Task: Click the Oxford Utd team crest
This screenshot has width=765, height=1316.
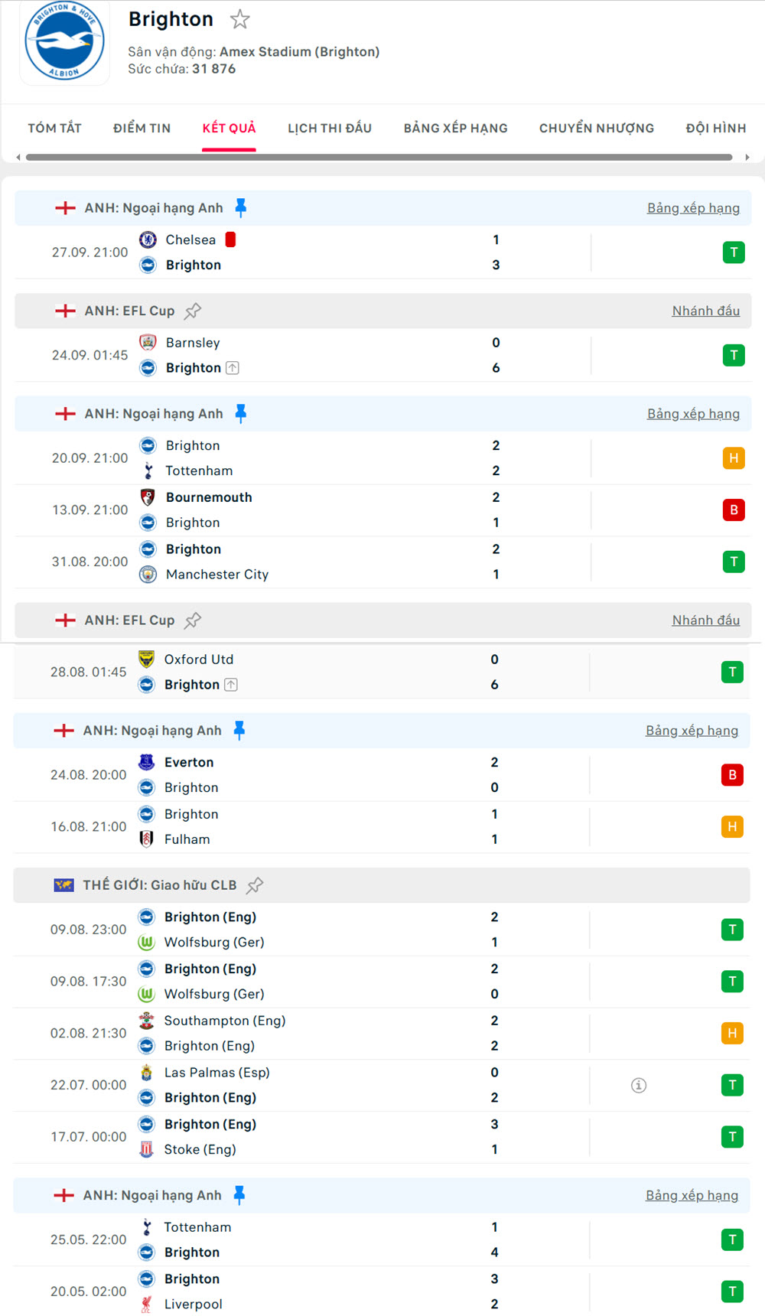Action: click(x=146, y=660)
